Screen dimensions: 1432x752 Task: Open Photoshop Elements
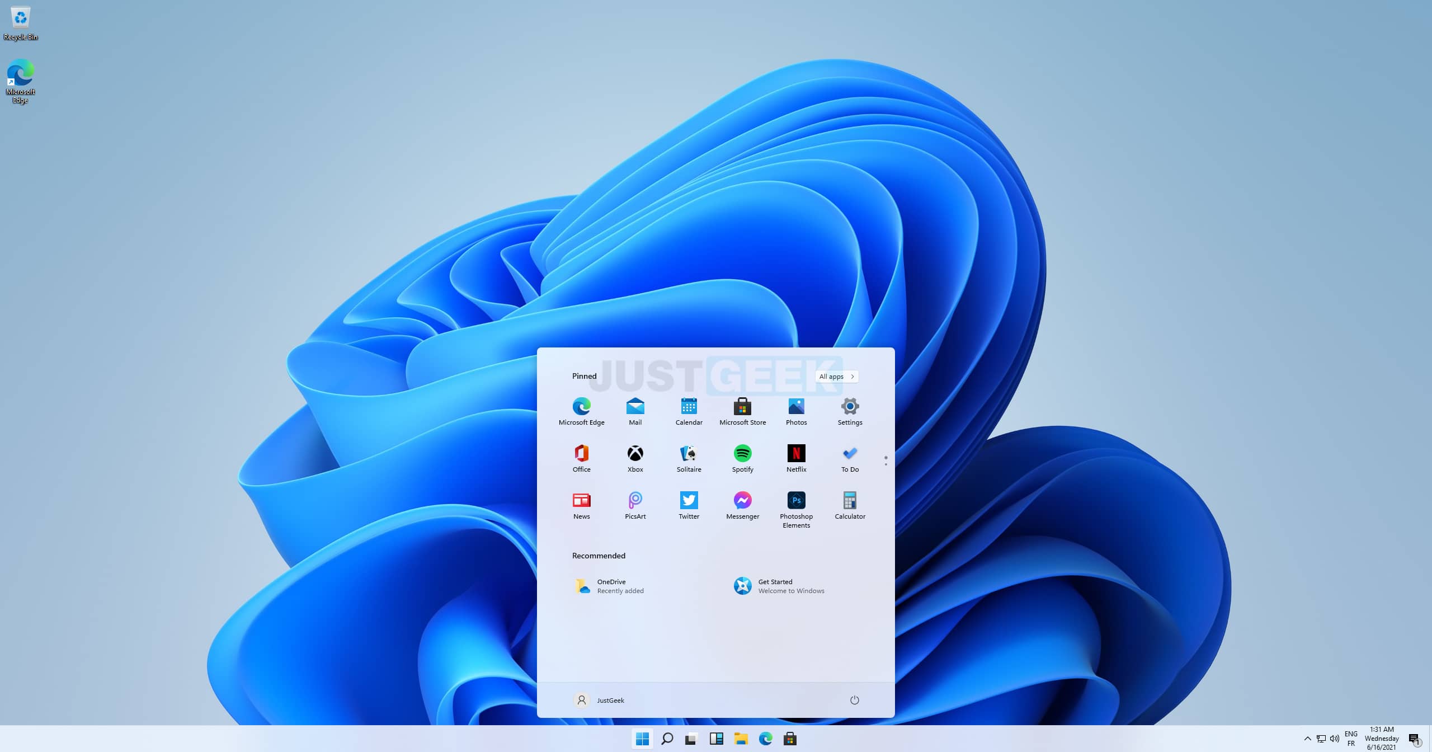pos(796,510)
